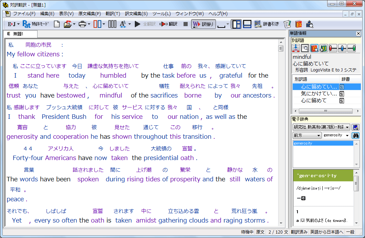Click the 翻訳 translate button in toolbar

pyautogui.click(x=168, y=24)
